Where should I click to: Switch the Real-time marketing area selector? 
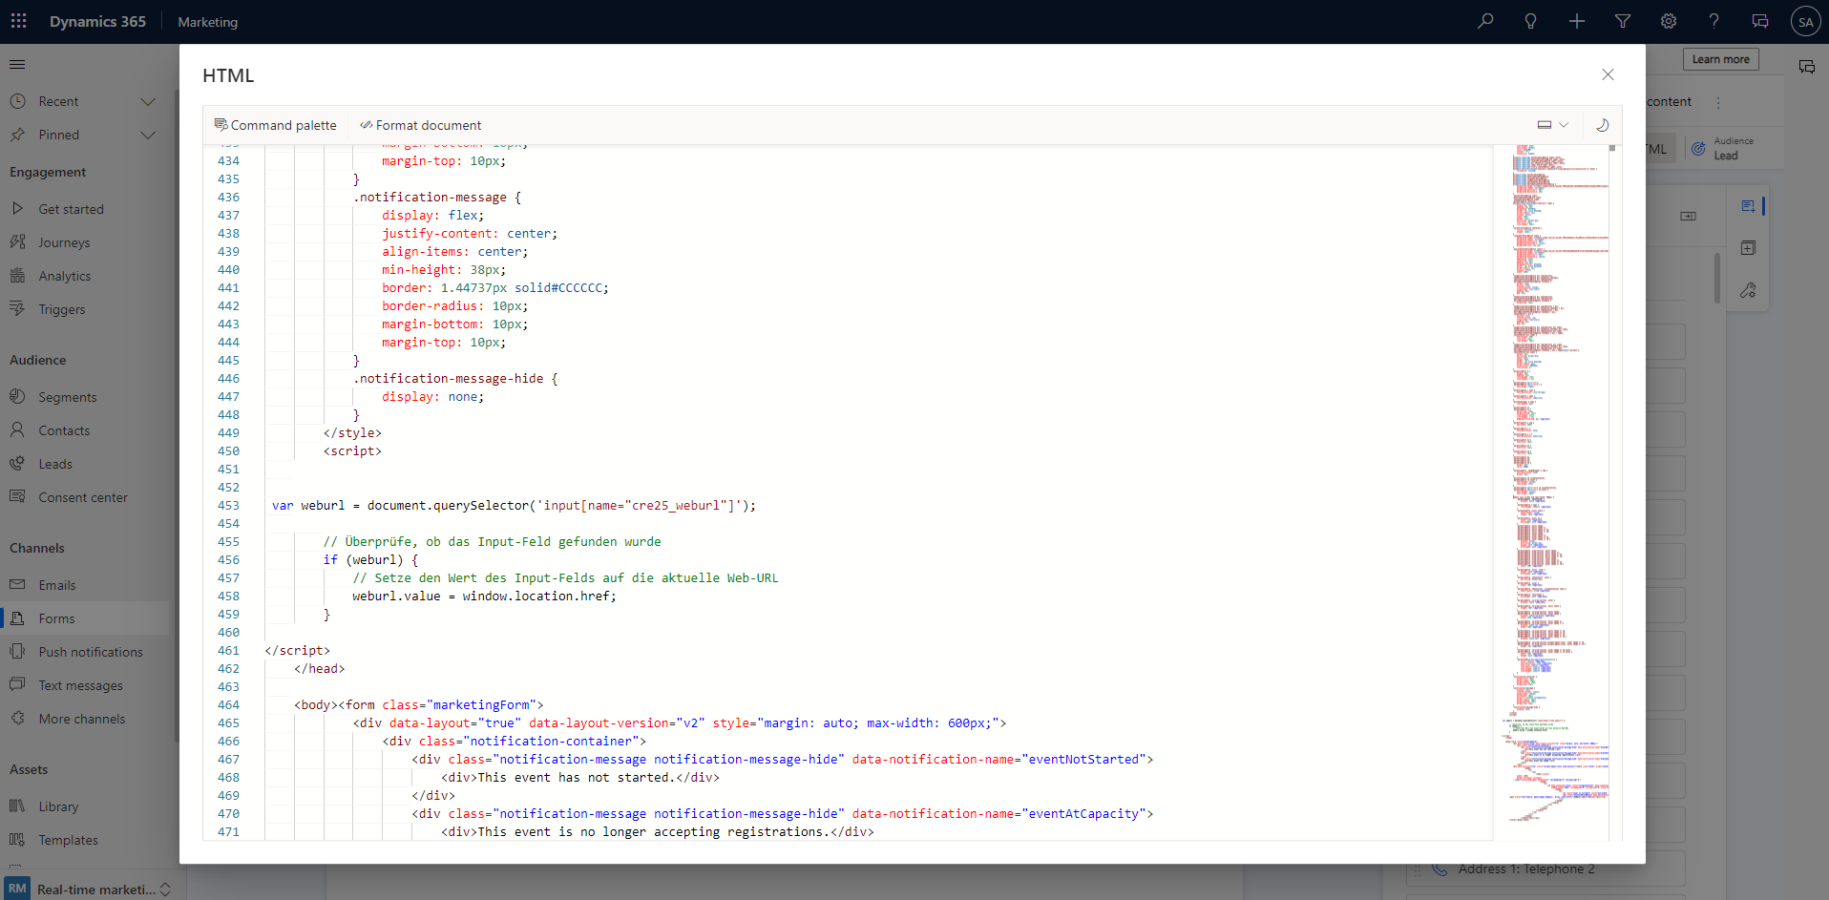click(x=90, y=889)
